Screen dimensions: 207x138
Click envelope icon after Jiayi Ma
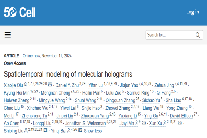(x=144, y=122)
